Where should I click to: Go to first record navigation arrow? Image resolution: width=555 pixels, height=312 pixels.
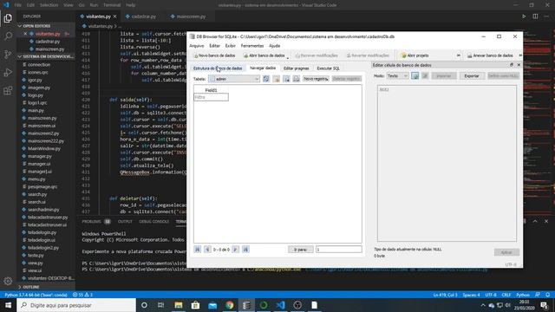click(198, 250)
